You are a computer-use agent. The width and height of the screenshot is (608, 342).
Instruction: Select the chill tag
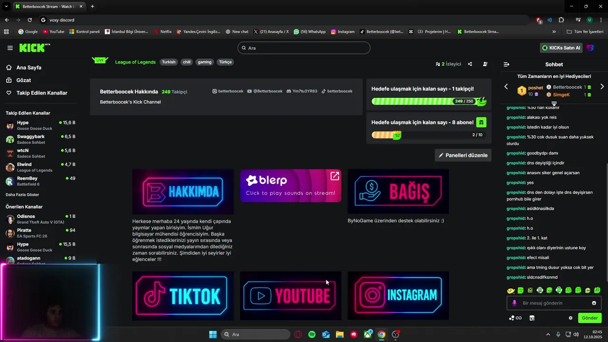(187, 62)
